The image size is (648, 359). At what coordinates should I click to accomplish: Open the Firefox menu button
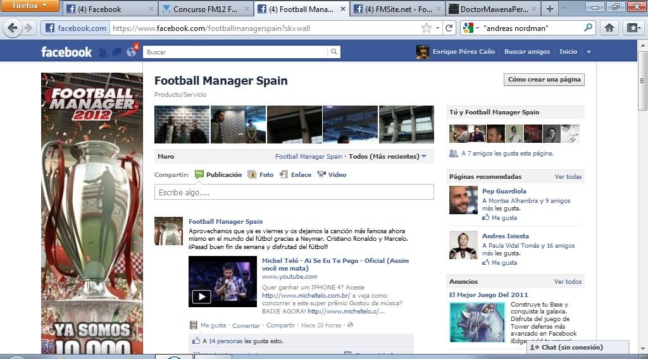(29, 6)
